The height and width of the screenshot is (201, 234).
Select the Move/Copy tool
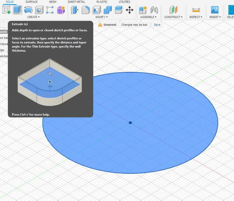tap(130, 10)
